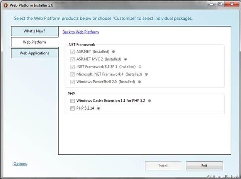Open the Web Applications tab
The width and height of the screenshot is (241, 179).
(x=34, y=53)
